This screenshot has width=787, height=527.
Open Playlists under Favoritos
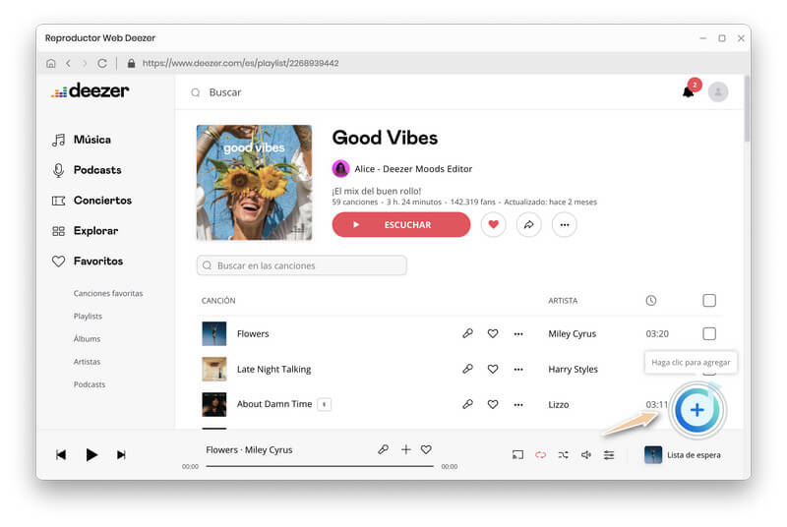click(x=88, y=316)
